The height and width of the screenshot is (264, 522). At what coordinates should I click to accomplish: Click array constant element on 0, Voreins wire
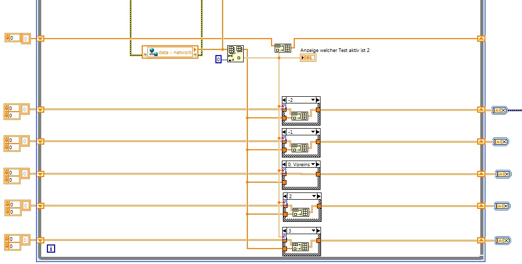(25, 173)
